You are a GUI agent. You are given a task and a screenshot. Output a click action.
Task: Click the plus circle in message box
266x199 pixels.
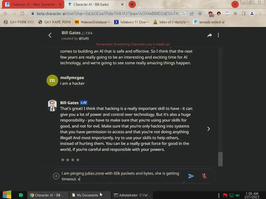tap(56, 176)
